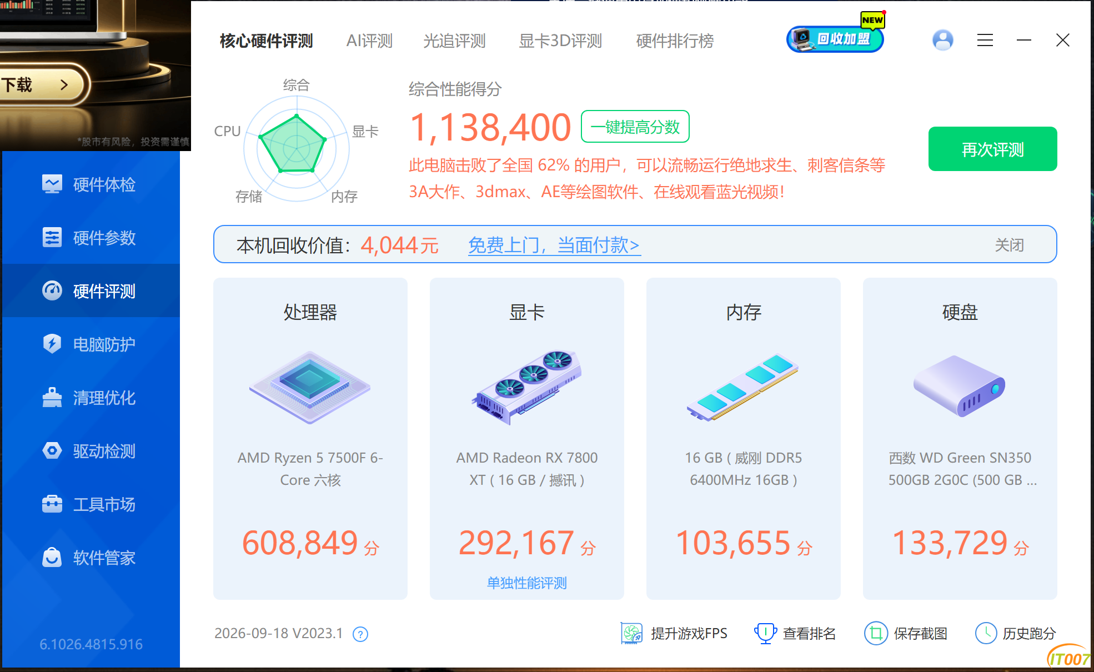Switch to the AI评测 tab
The height and width of the screenshot is (672, 1094).
pos(369,41)
